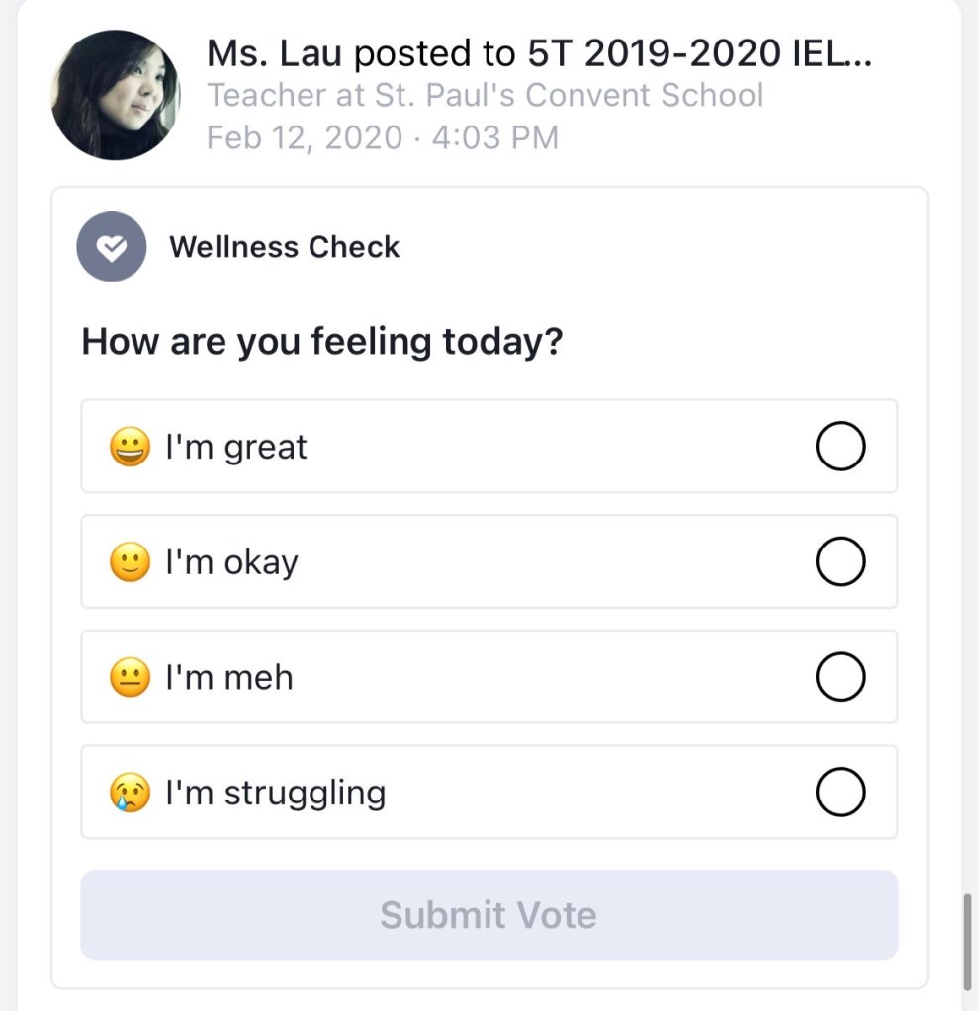Choose the I'm struggling radio button

click(841, 793)
